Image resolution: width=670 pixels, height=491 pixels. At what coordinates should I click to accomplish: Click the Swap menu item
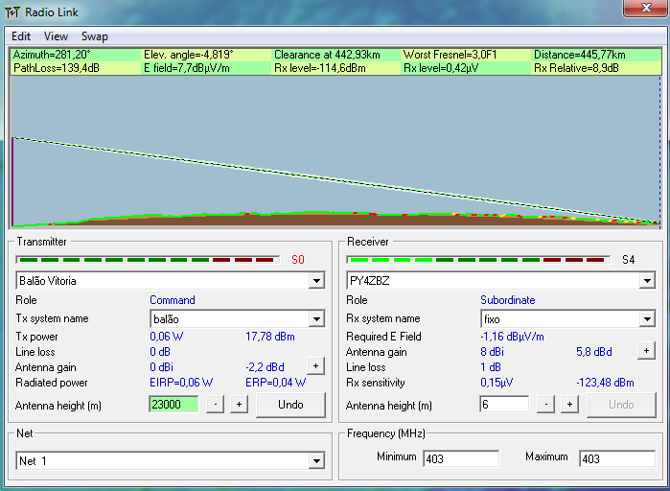tap(94, 36)
